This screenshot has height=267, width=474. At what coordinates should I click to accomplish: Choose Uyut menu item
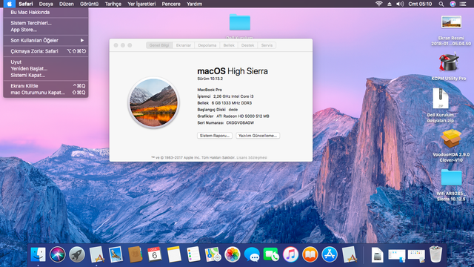click(x=46, y=62)
